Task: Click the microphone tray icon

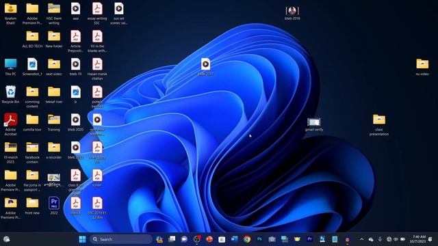Action: click(x=380, y=239)
